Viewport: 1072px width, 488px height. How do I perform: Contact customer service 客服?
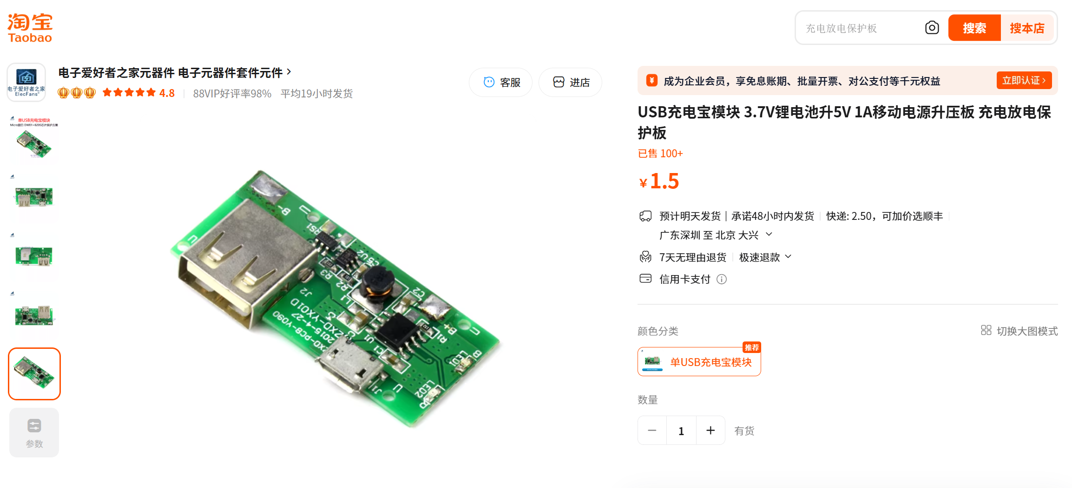pyautogui.click(x=501, y=82)
